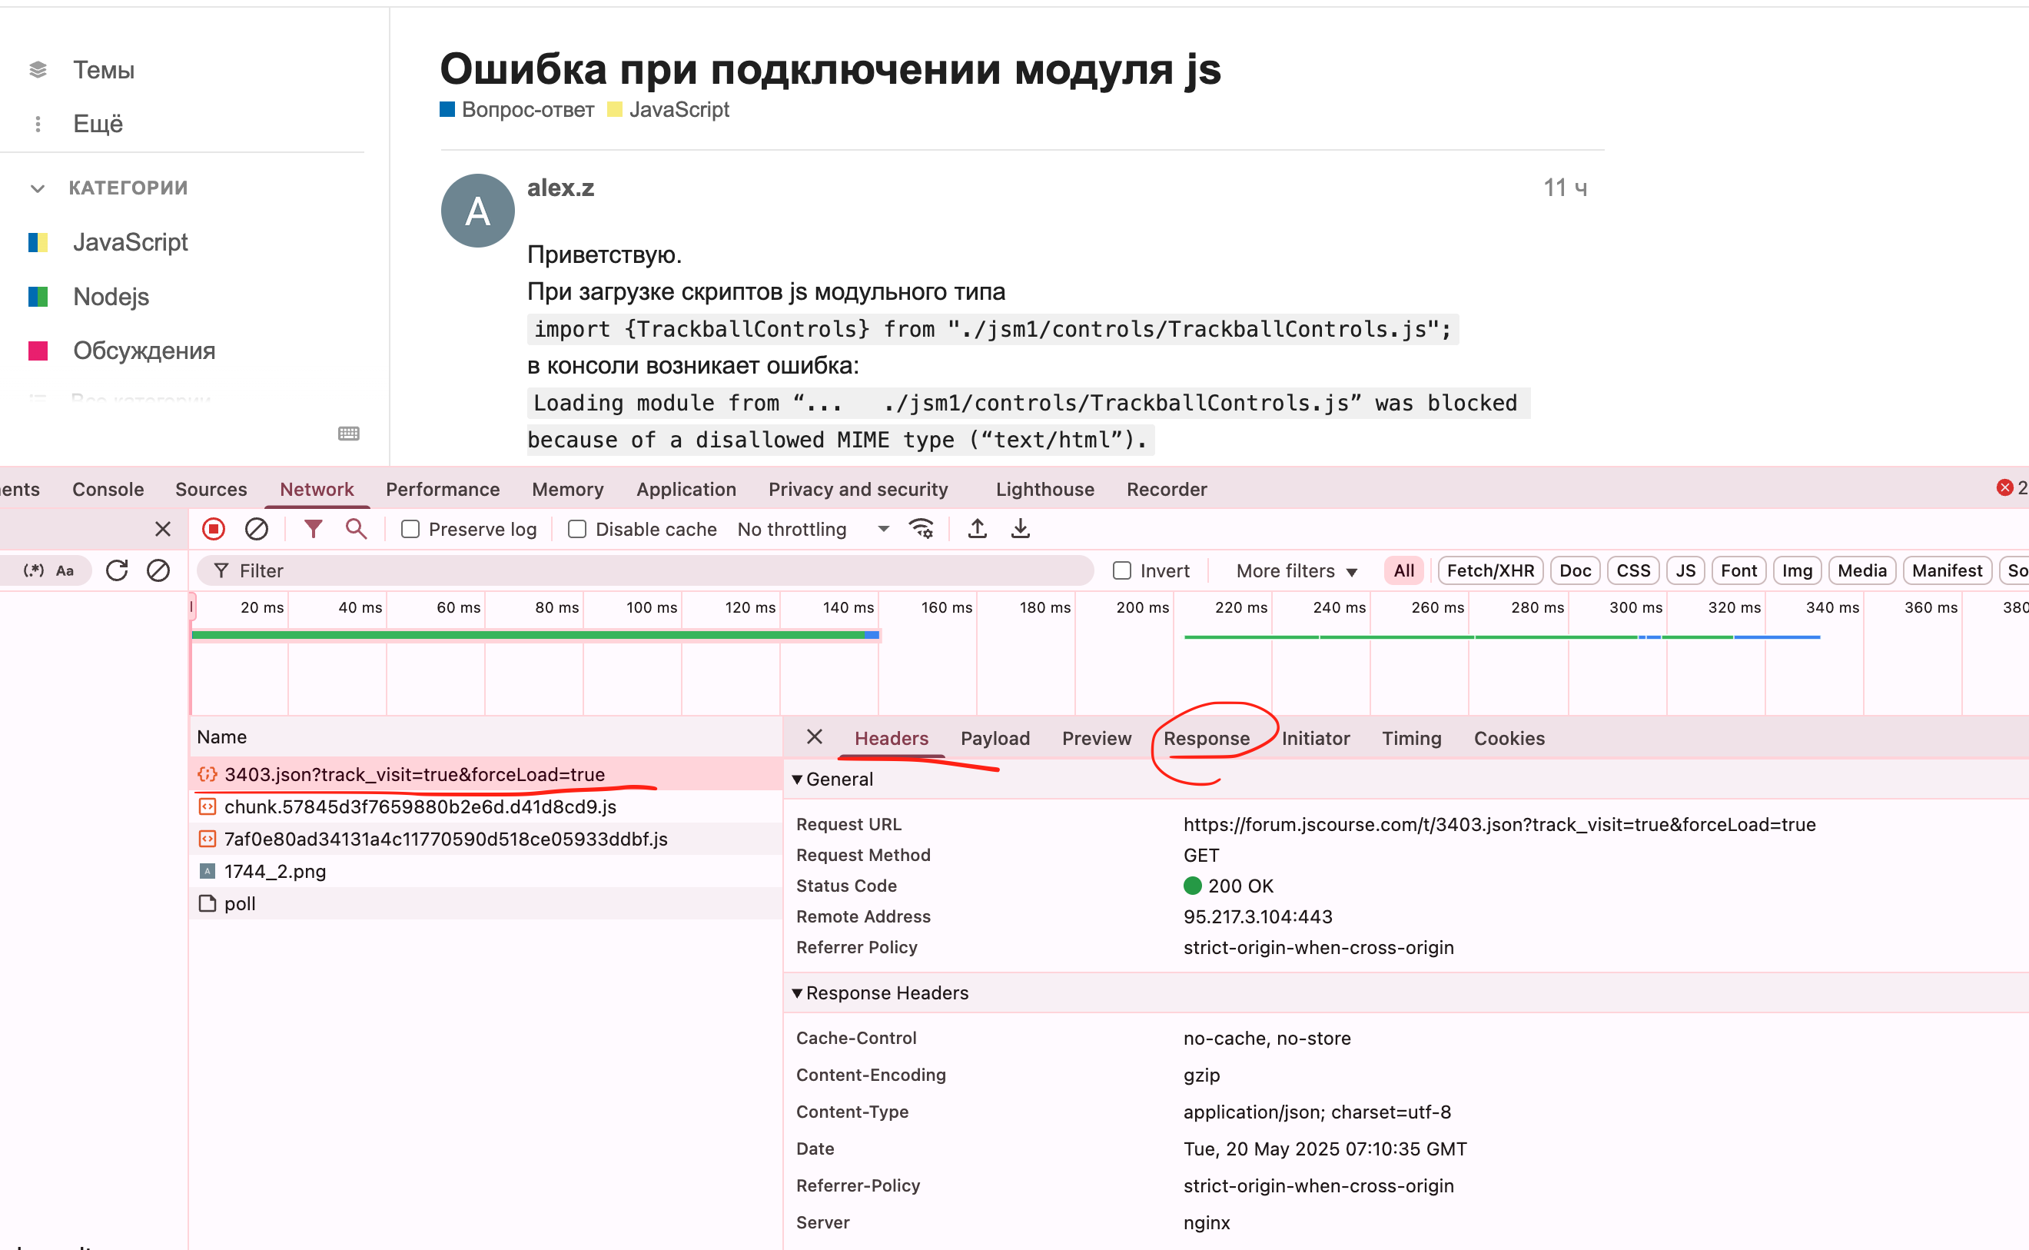Stop recording network log
This screenshot has height=1250, width=2029.
point(213,529)
